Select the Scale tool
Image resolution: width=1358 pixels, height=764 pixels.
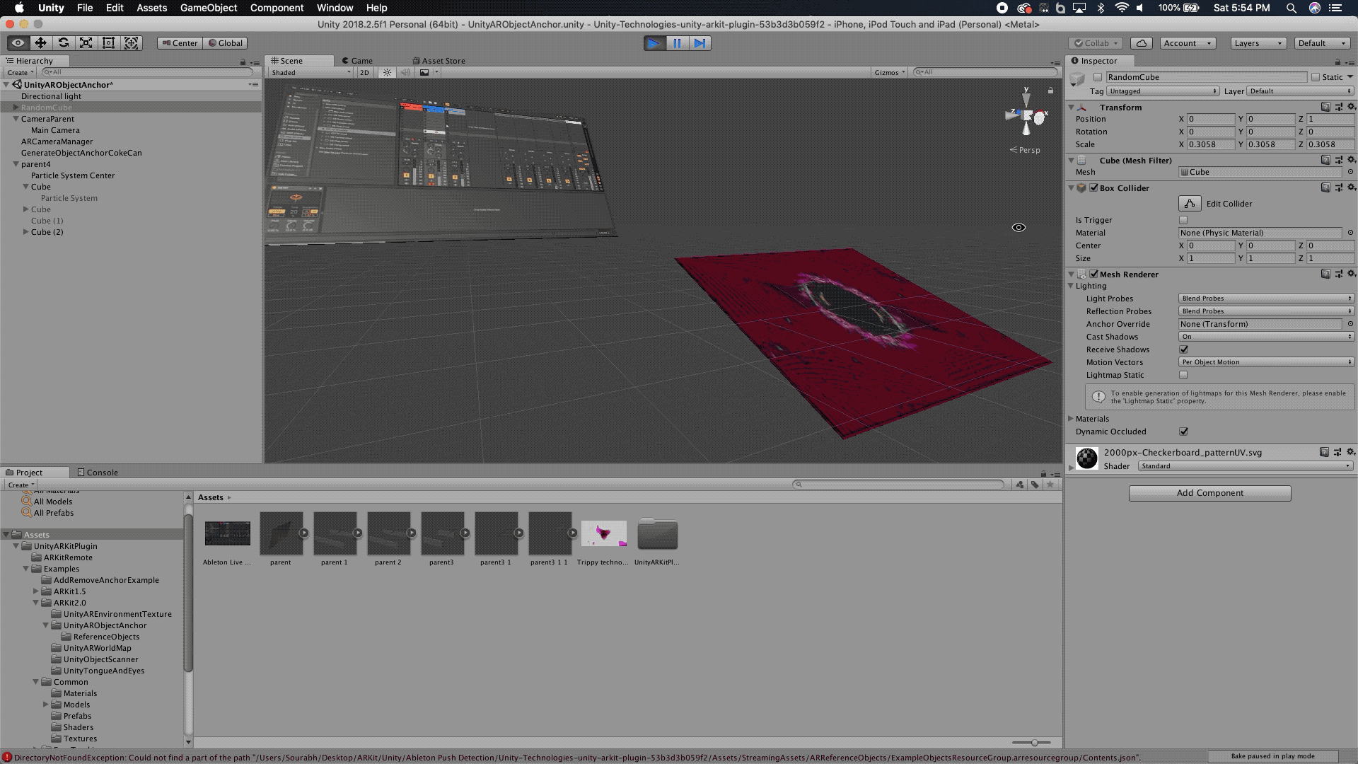(86, 43)
